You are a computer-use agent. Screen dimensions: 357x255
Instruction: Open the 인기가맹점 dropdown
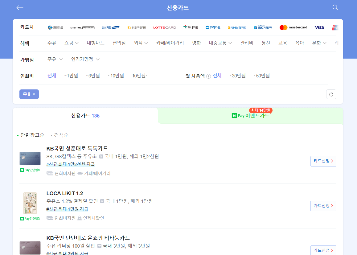click(x=85, y=59)
